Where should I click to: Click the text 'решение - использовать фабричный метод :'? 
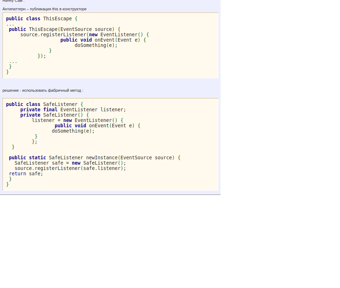pyautogui.click(x=43, y=90)
